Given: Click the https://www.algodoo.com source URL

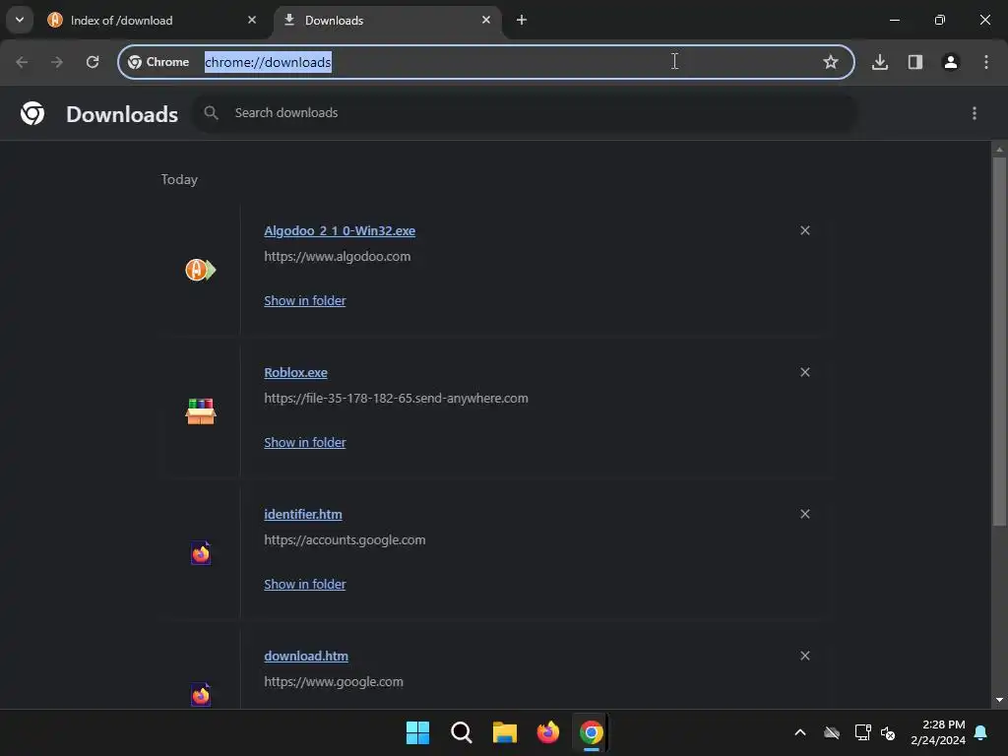Looking at the screenshot, I should [x=337, y=257].
